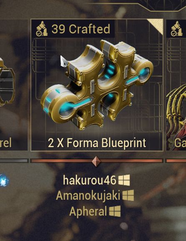Select player name Amanokujaki
This screenshot has width=186, height=241.
click(88, 196)
